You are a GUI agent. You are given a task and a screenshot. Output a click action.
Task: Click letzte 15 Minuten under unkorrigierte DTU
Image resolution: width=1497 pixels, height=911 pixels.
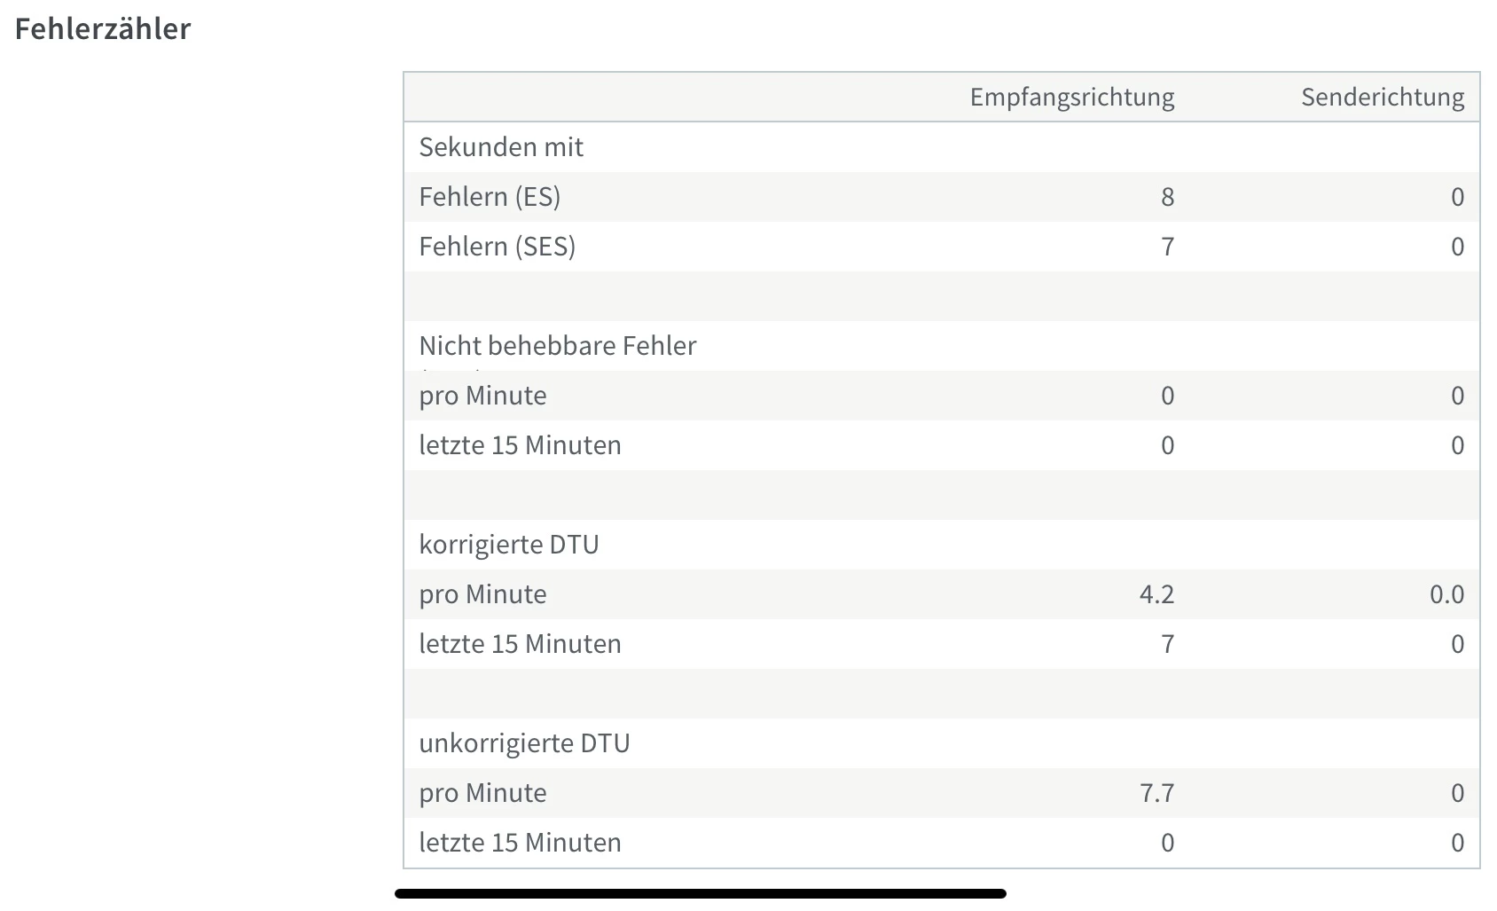[x=520, y=842]
